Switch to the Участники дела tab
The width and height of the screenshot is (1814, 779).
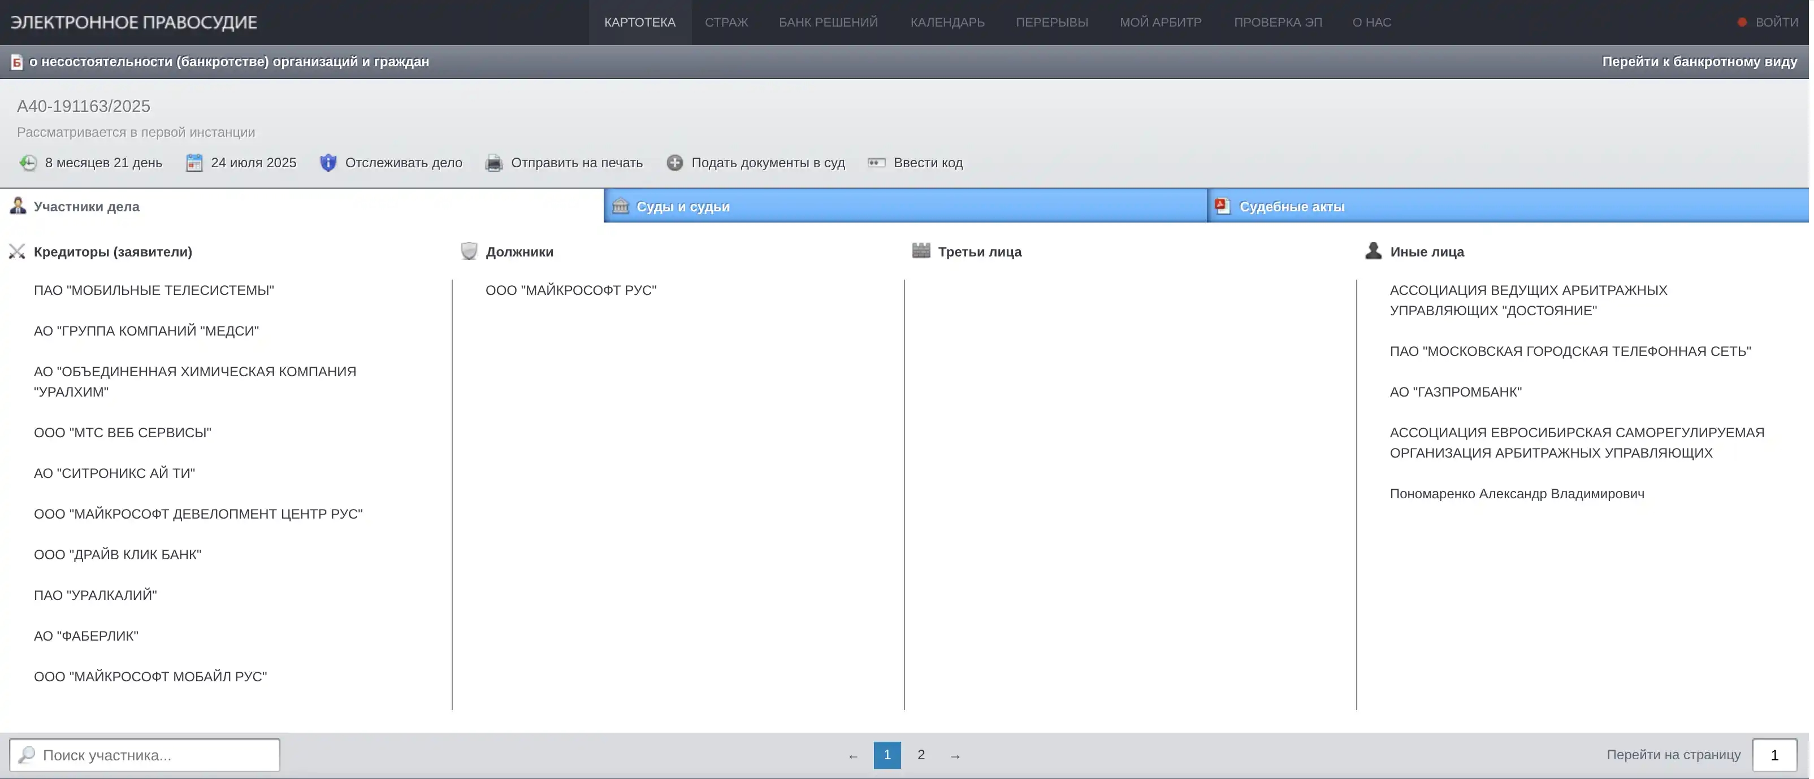pyautogui.click(x=86, y=207)
